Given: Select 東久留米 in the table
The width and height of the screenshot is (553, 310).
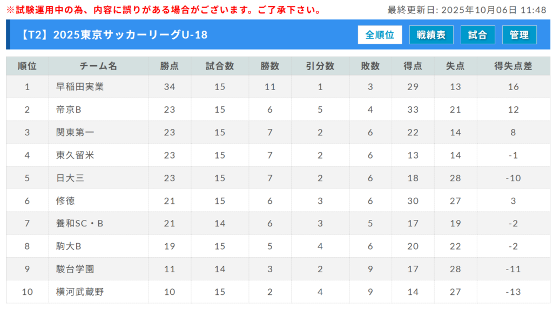Looking at the screenshot, I should click(75, 155).
